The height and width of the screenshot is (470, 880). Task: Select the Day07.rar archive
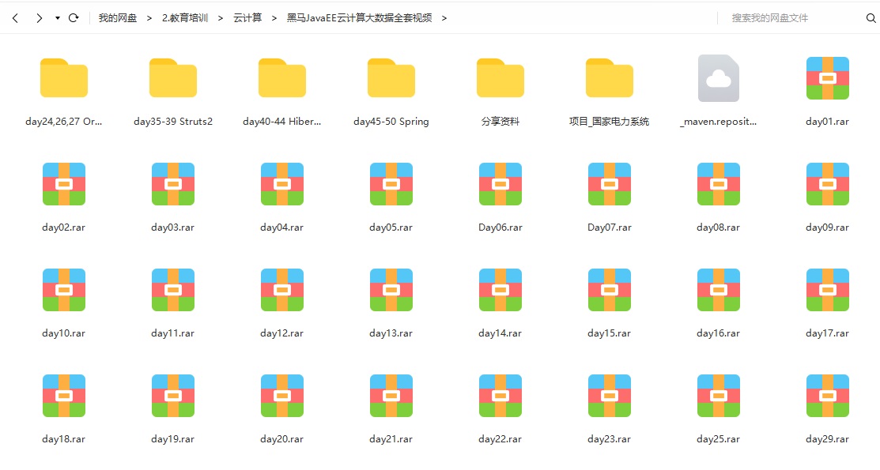pos(610,184)
